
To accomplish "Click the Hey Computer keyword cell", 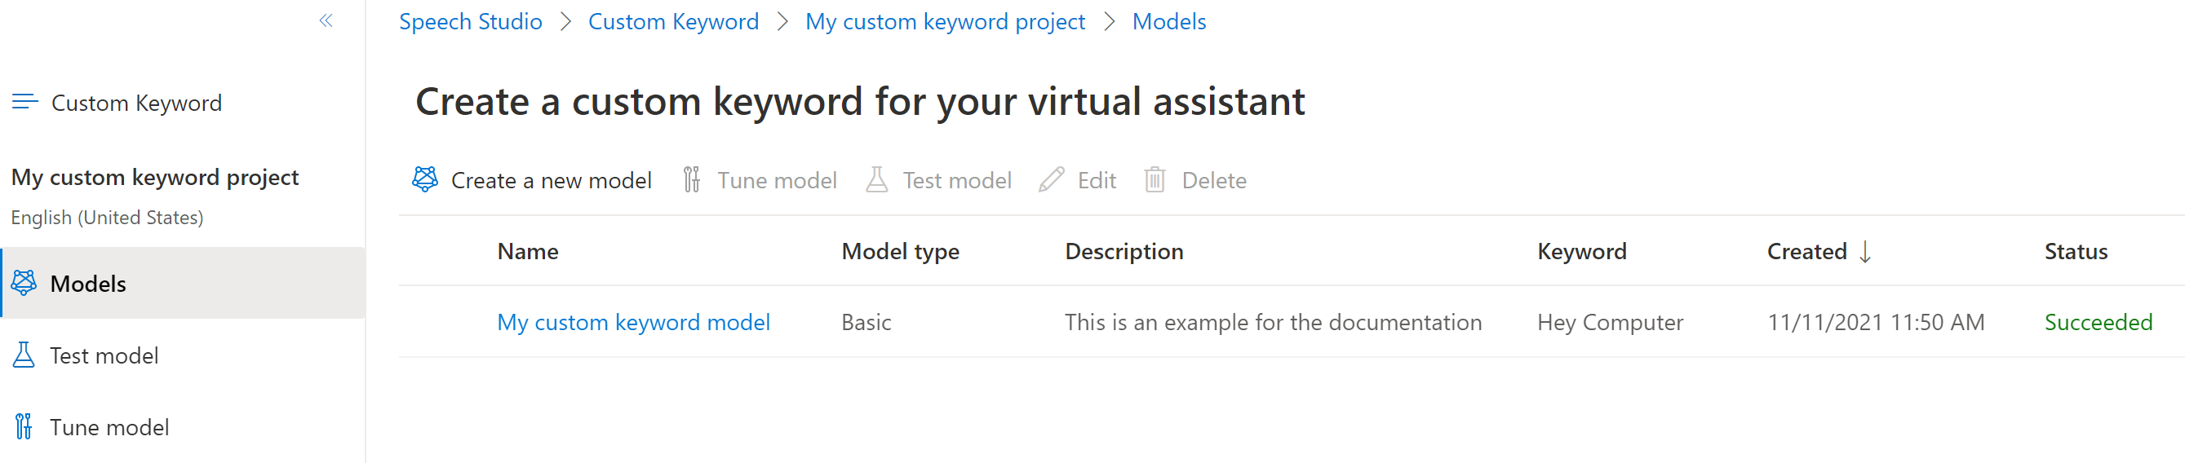I will tap(1610, 322).
